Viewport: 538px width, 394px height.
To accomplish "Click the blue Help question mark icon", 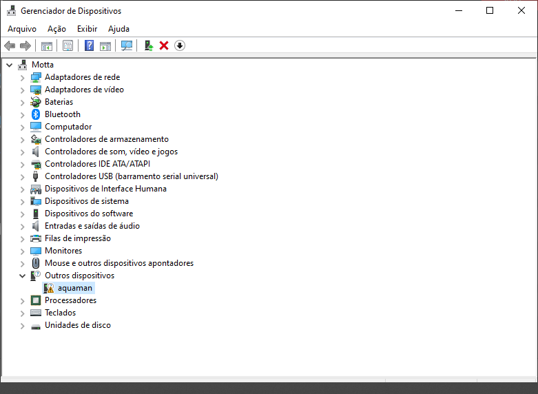I will pos(89,45).
